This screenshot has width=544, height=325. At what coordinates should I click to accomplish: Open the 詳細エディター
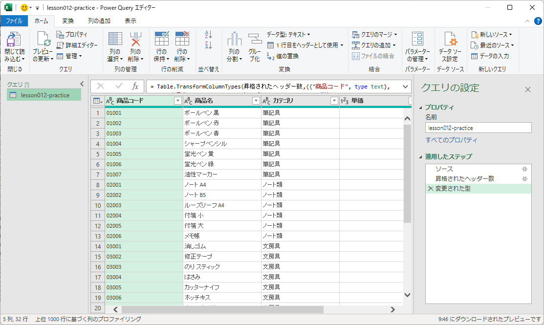pyautogui.click(x=77, y=45)
